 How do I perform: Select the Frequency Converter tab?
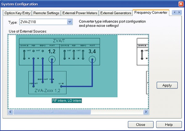coord(151,13)
